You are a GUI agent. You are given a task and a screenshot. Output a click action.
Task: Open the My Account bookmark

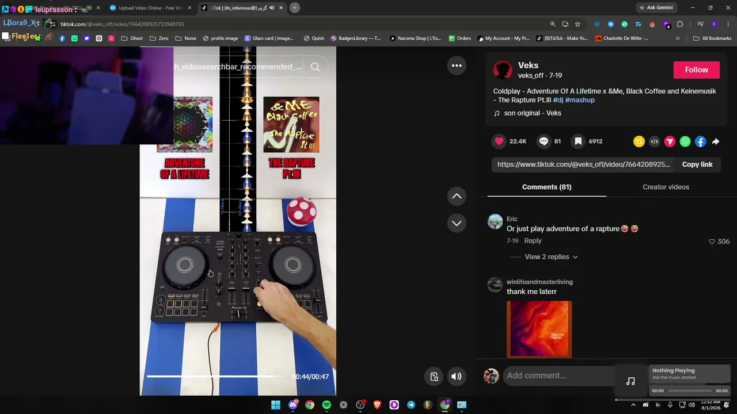[503, 39]
